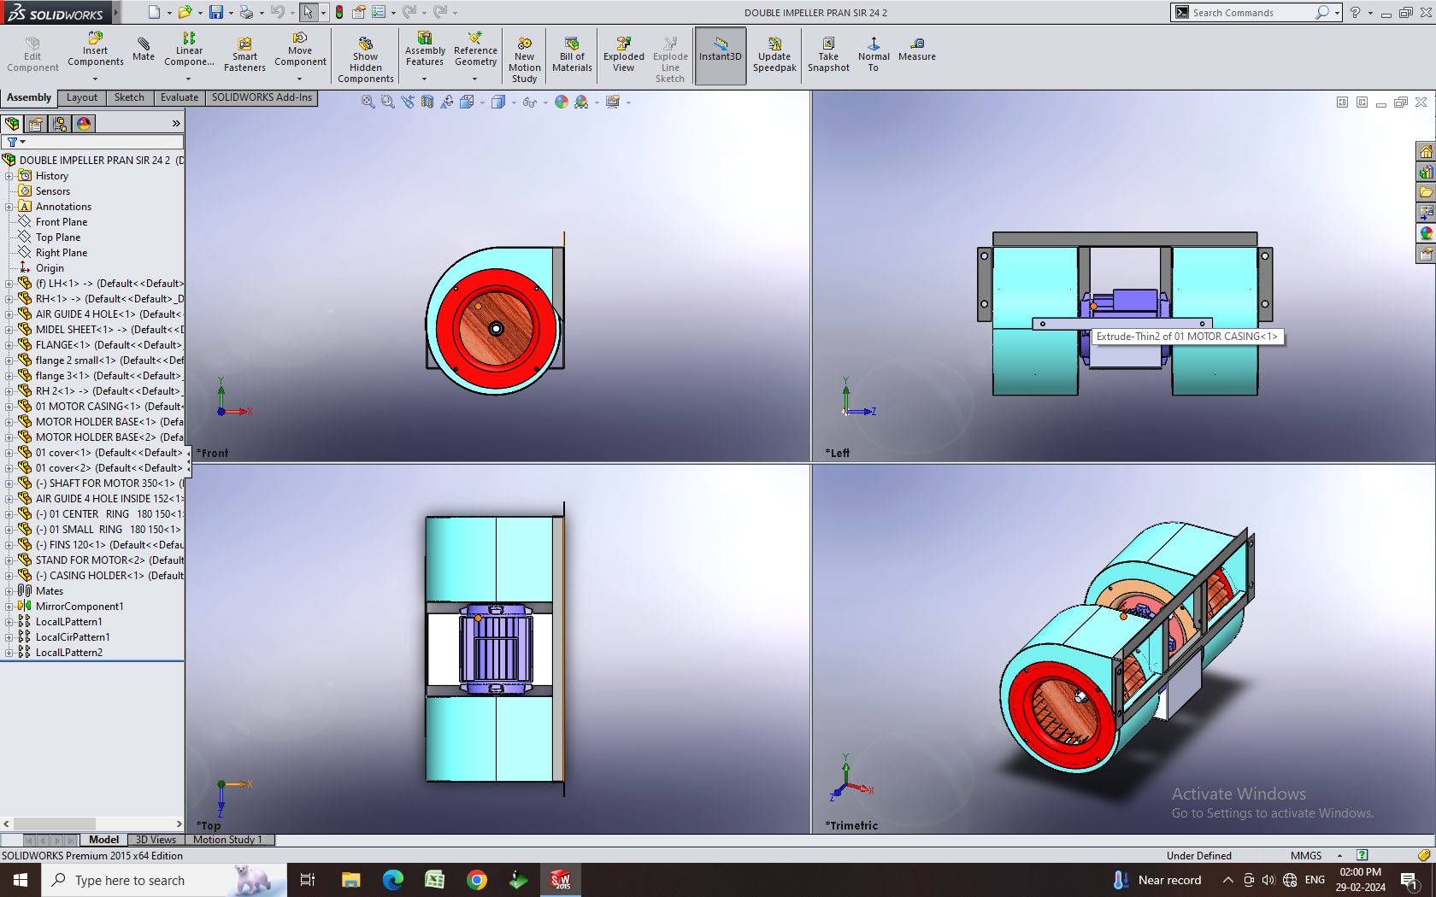Expand the MirrorComponent1 tree node
The image size is (1436, 897).
click(9, 607)
